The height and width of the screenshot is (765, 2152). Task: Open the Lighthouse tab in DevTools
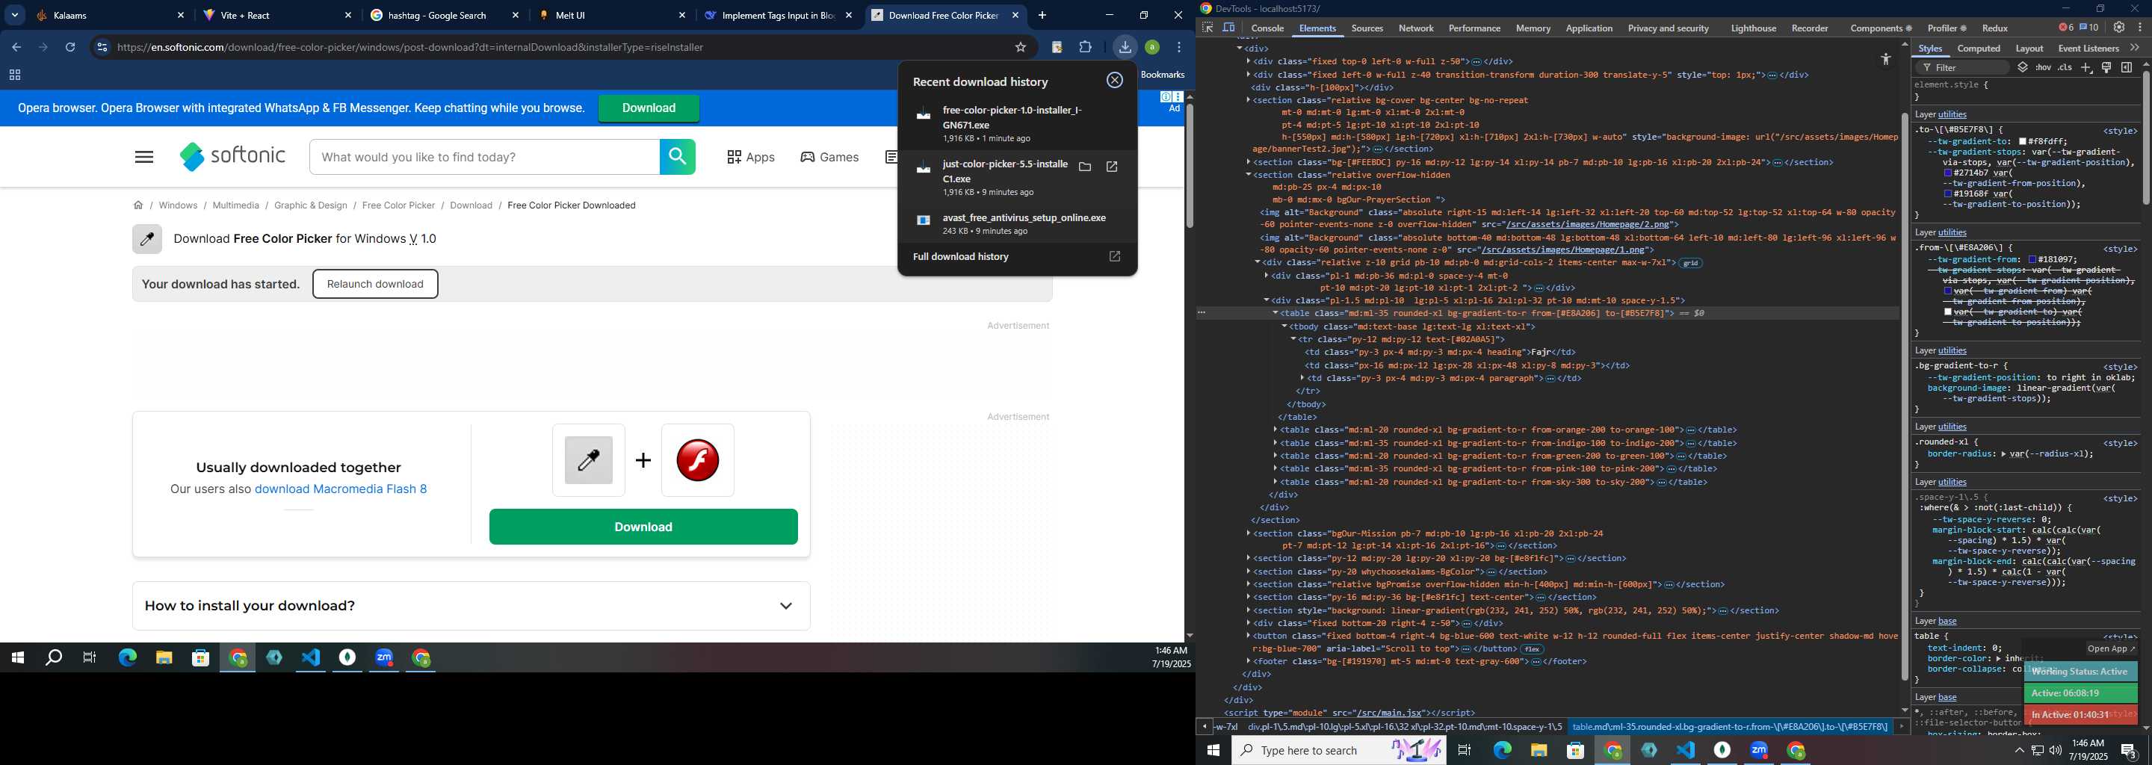coord(1753,28)
